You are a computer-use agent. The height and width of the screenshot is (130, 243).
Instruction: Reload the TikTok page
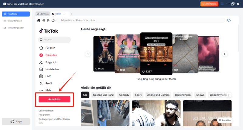(53, 20)
